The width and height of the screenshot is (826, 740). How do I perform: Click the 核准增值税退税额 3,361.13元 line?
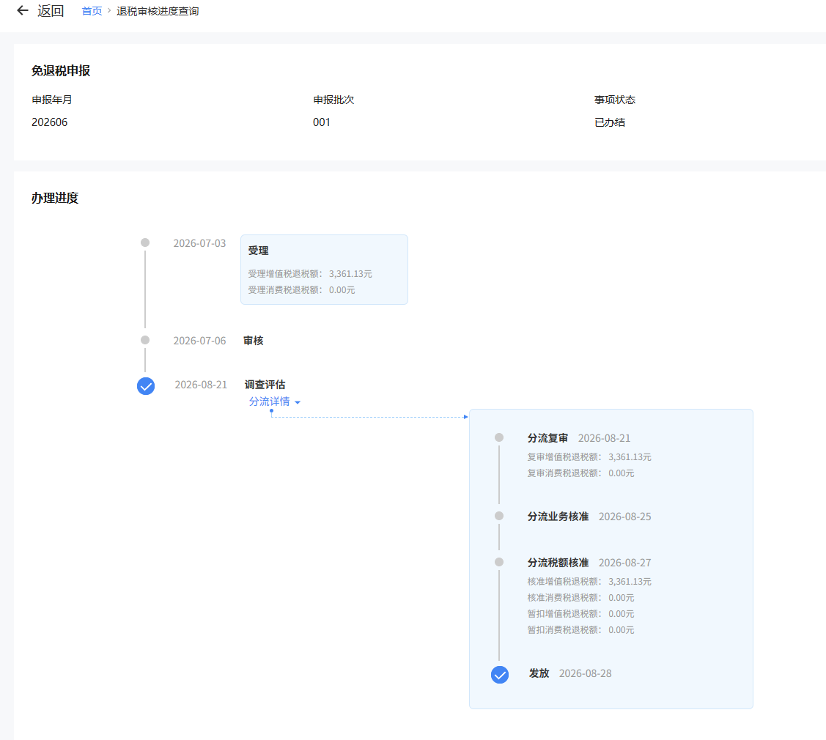[589, 582]
